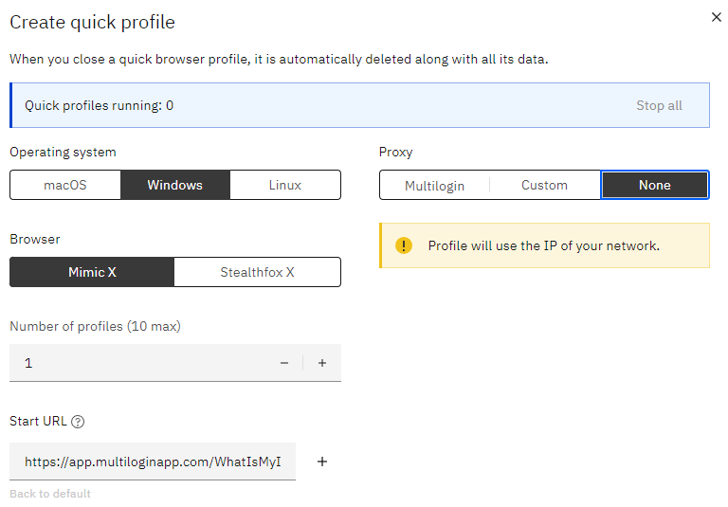Decrease number of profiles with minus
The image size is (728, 507).
284,363
